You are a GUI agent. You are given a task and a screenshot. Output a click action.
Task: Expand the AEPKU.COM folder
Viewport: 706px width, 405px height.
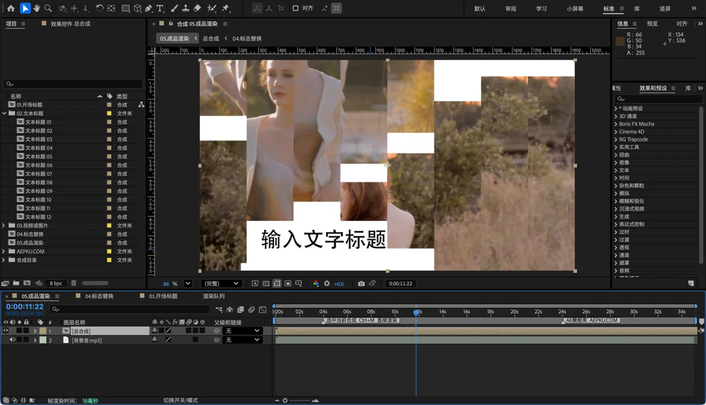point(4,251)
